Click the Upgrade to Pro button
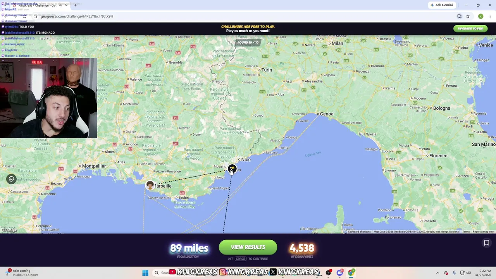496x279 pixels. (470, 29)
